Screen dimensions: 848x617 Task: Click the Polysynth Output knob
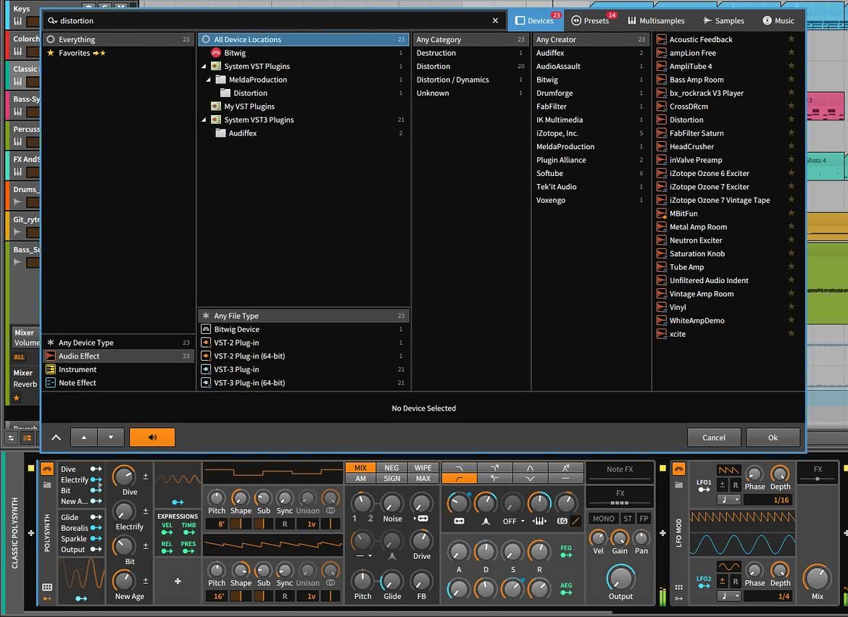point(621,578)
